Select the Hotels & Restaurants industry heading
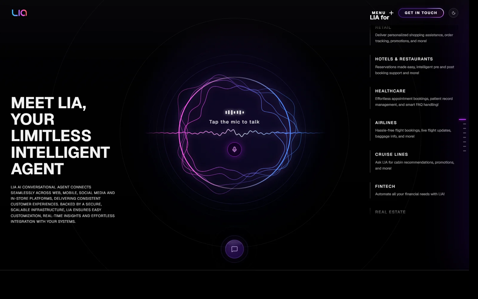478x299 pixels. click(404, 59)
